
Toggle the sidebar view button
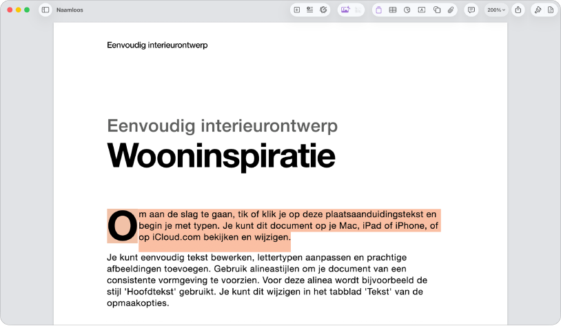(x=45, y=10)
